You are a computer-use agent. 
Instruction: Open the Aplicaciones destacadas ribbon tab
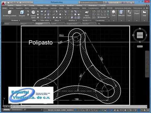coord(123,8)
